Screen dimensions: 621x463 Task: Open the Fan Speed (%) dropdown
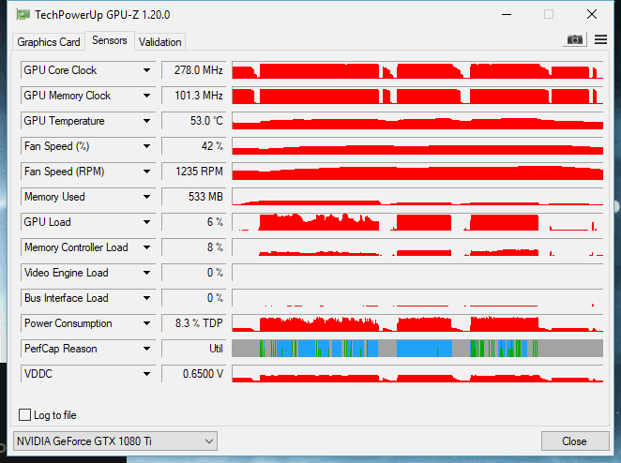click(147, 146)
